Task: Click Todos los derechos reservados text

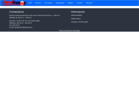Action: [x=69, y=31]
